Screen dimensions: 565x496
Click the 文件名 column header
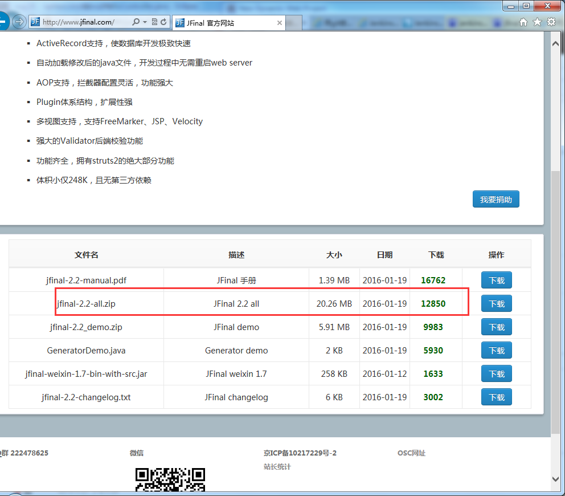[86, 255]
